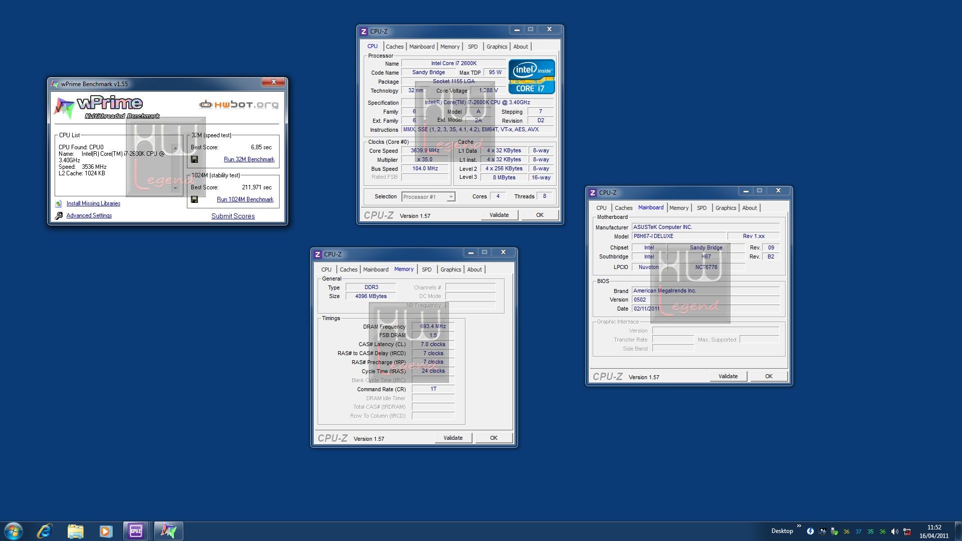Click the Size value 4096 MBytes
The height and width of the screenshot is (541, 962).
tap(371, 296)
